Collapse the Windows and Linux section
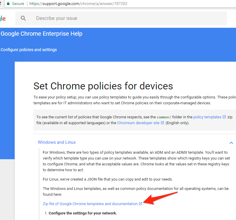 pyautogui.click(x=57, y=142)
